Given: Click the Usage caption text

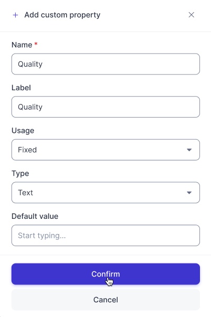Looking at the screenshot, I should 23,131.
